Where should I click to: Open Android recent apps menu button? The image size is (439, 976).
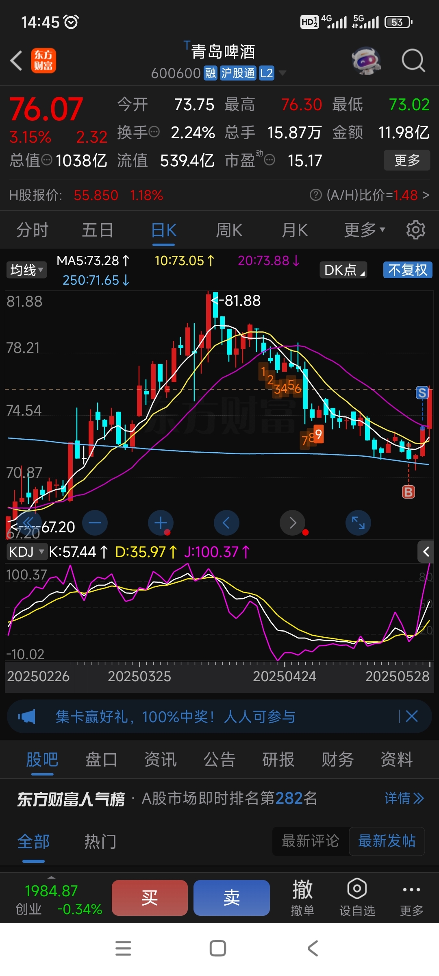coord(123,948)
